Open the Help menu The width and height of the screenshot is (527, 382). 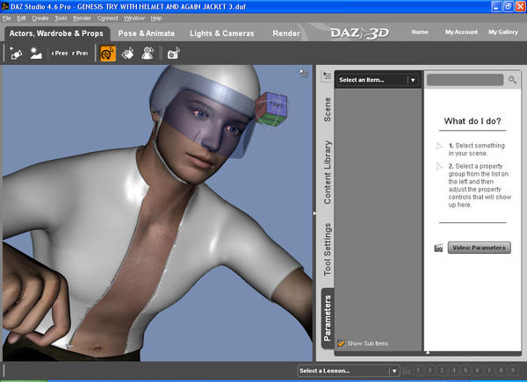pyautogui.click(x=156, y=18)
